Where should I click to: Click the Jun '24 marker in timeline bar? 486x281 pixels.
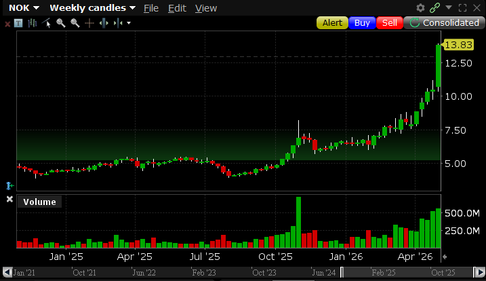click(x=323, y=273)
